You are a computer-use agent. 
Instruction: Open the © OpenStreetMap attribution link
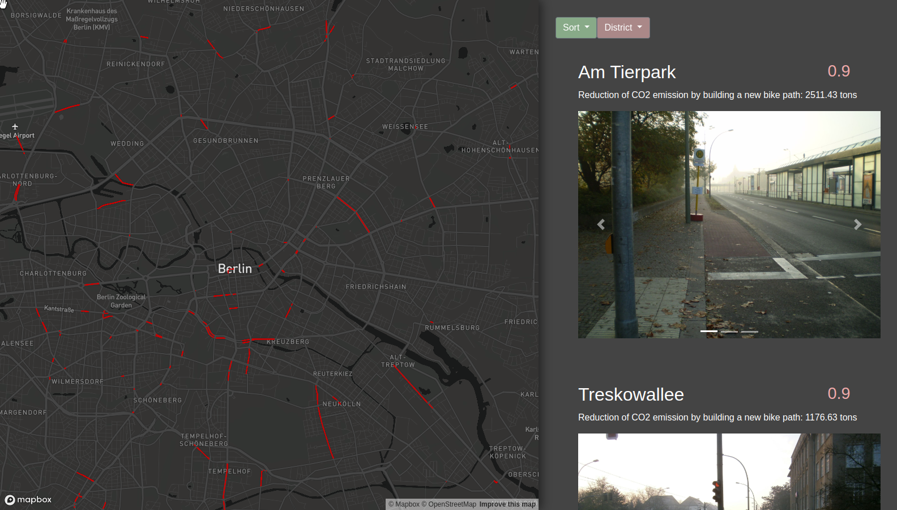click(449, 504)
